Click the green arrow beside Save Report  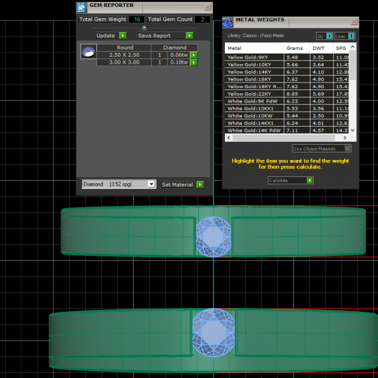pyautogui.click(x=189, y=36)
